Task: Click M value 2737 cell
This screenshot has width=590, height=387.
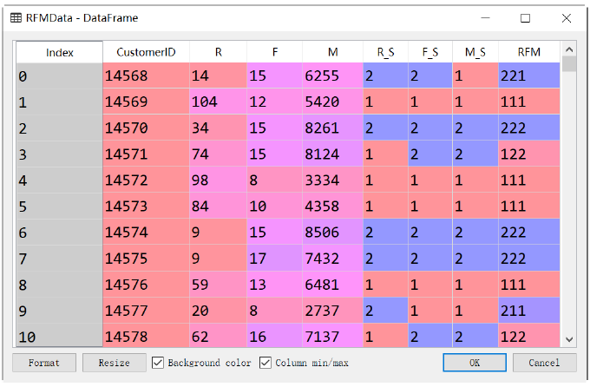Action: click(x=332, y=311)
